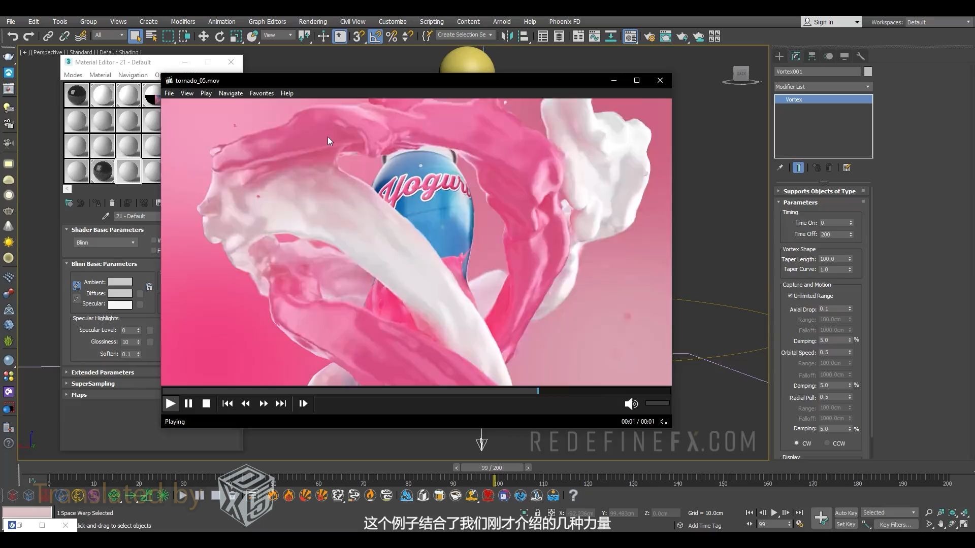This screenshot has height=548, width=975.
Task: Toggle Percent Snap in toolbar
Action: (x=392, y=36)
